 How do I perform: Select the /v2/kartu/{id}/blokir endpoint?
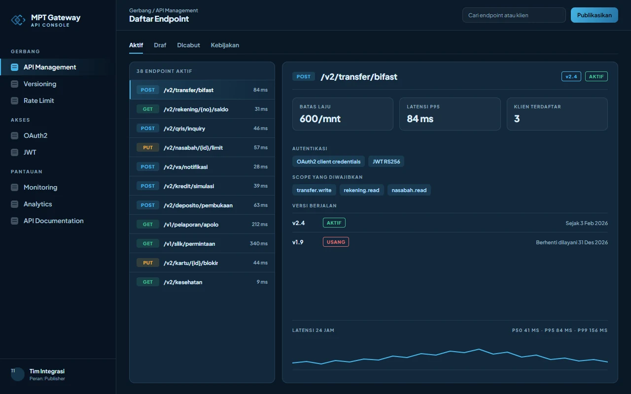(x=202, y=263)
